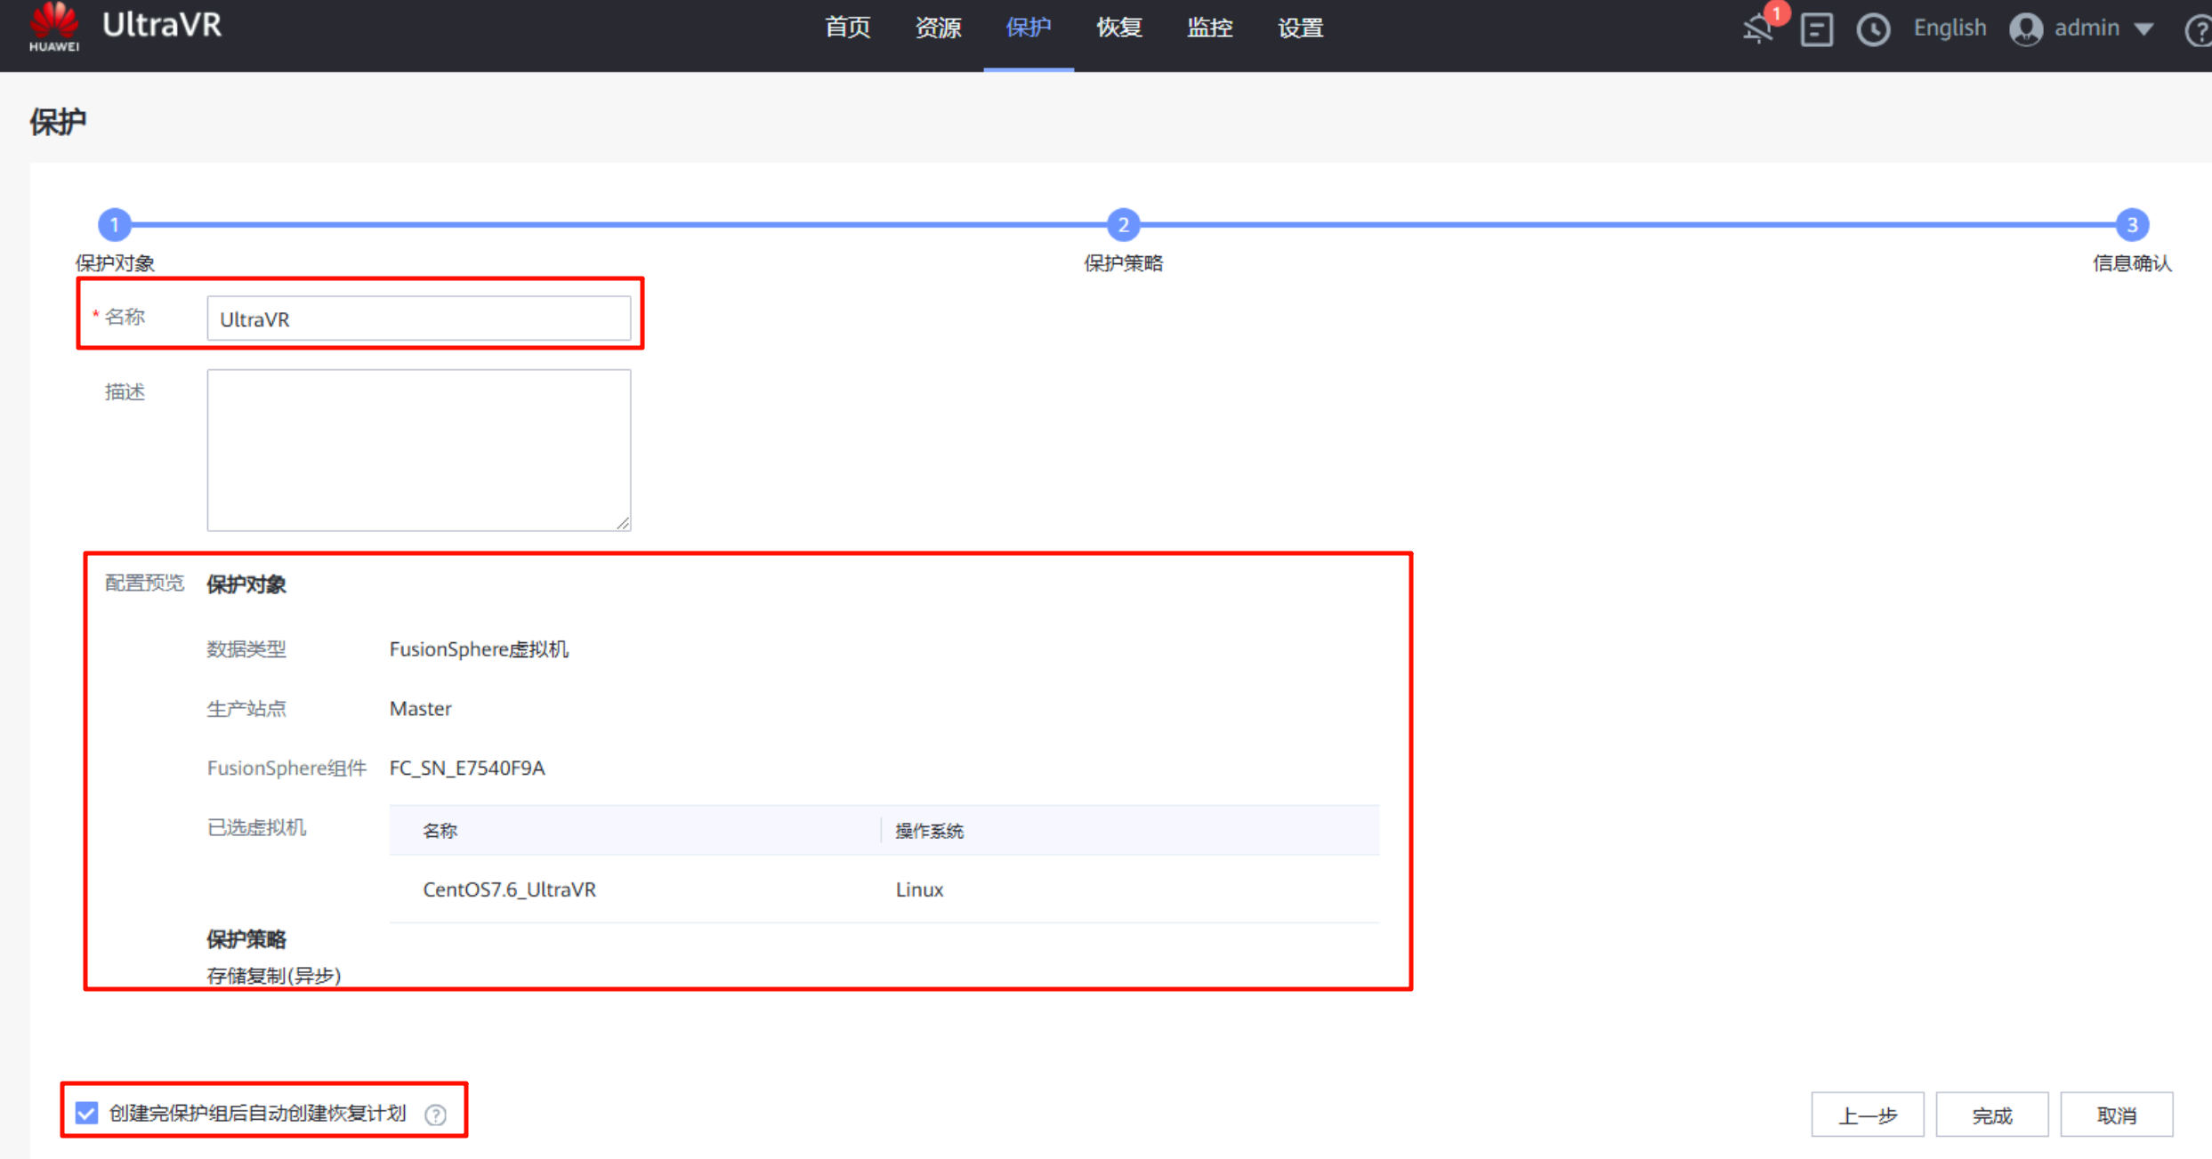Switch language to English

(1949, 28)
